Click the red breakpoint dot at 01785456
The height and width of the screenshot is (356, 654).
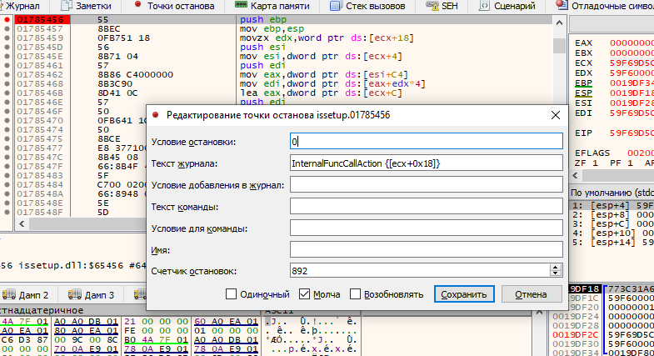tap(7, 18)
